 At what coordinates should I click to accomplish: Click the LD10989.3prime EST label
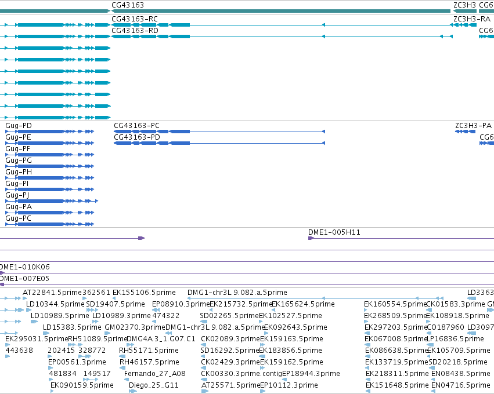[x=121, y=316]
